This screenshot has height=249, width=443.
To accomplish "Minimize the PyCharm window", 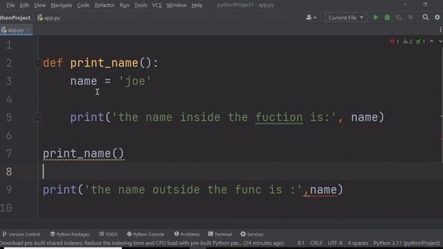I will 405,5.
